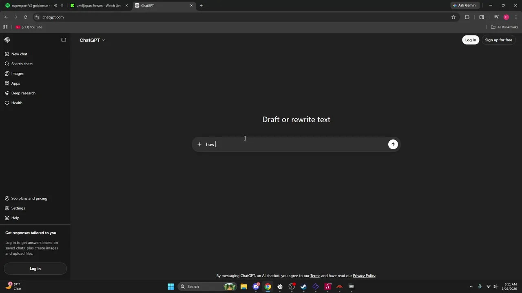
Task: Open the Chrome profile avatar
Action: pos(506,17)
